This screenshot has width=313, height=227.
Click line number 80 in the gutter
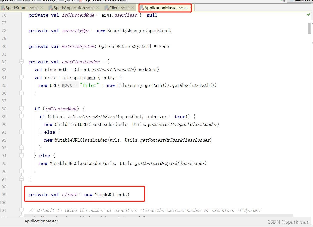(4, 46)
